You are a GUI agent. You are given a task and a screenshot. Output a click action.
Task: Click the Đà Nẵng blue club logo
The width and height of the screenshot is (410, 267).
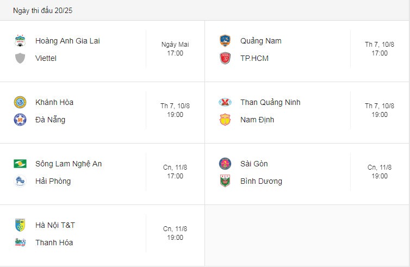click(20, 120)
